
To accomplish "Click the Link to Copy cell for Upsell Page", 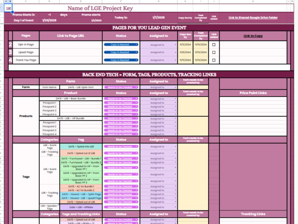I will [253, 52].
